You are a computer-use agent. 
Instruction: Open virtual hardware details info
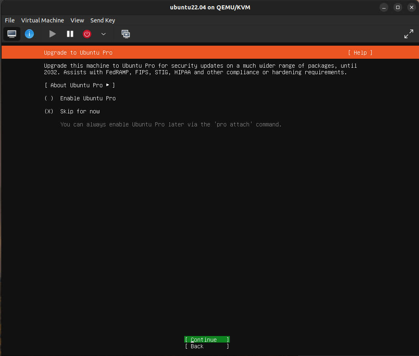point(29,34)
